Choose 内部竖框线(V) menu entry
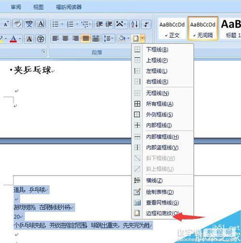The height and width of the screenshot is (243, 241). (x=162, y=148)
